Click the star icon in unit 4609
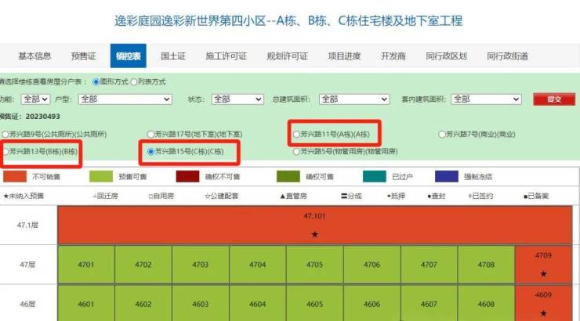 [543, 313]
